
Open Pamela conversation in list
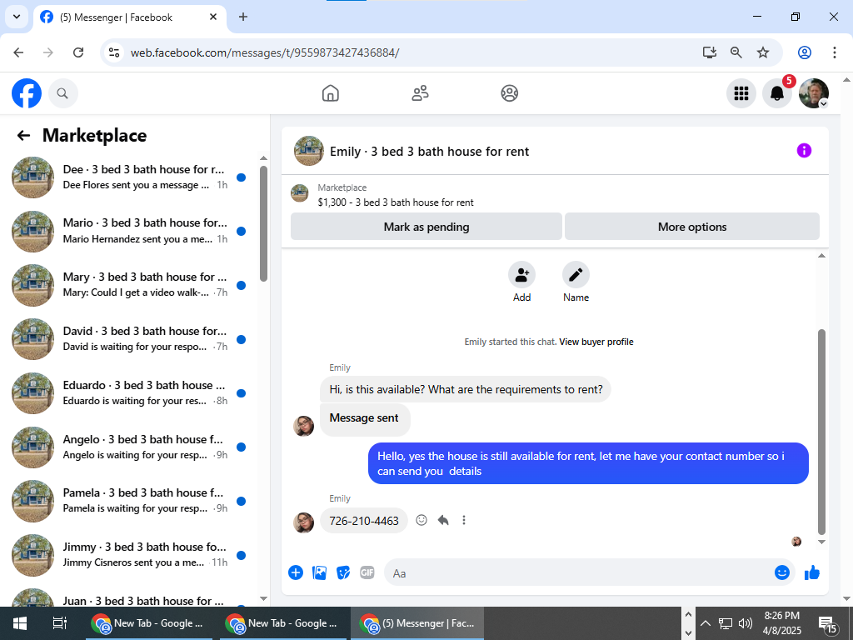[129, 501]
